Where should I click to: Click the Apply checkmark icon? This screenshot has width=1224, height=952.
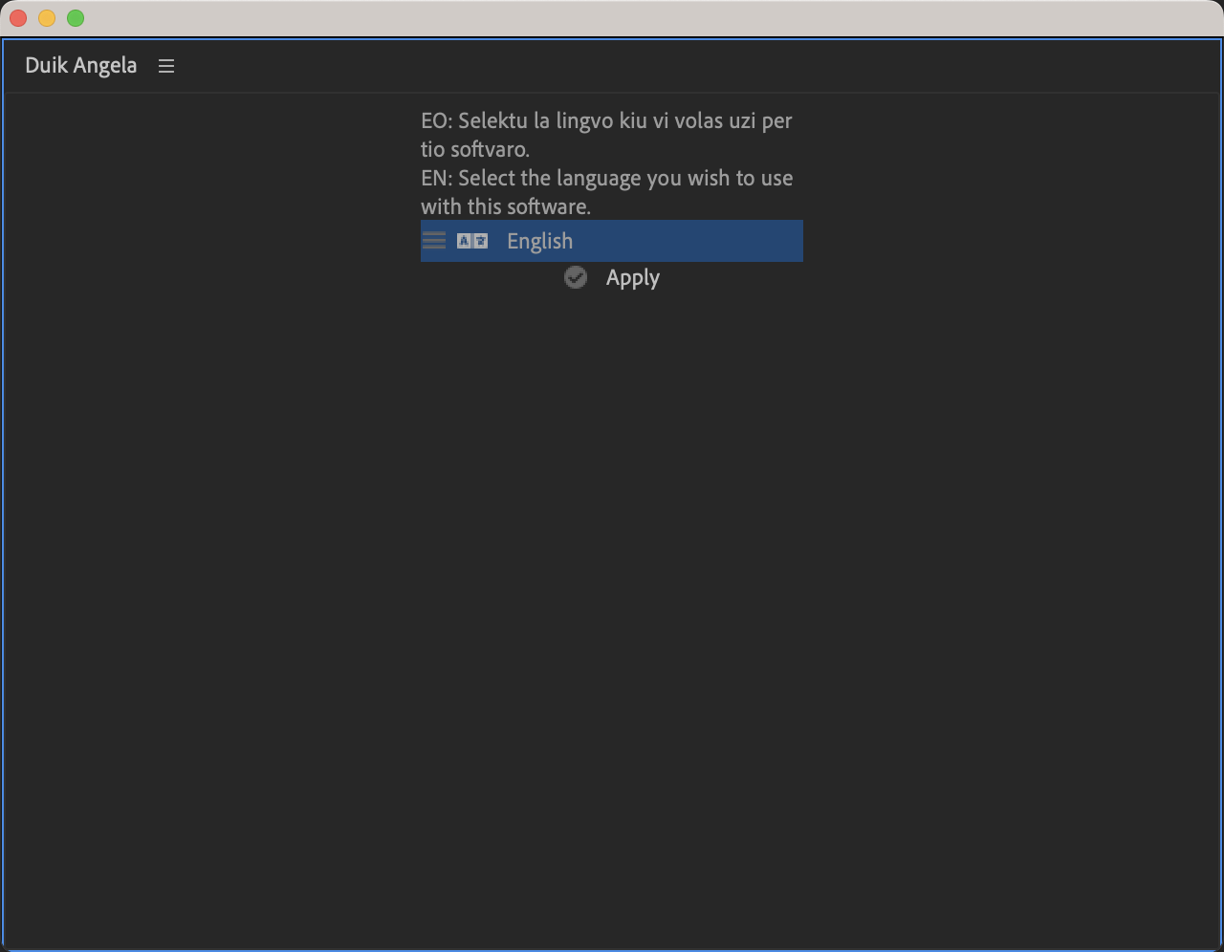[x=576, y=277]
